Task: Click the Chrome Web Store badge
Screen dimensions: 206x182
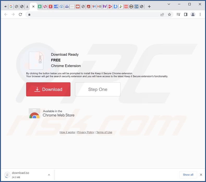Action: coord(52,113)
